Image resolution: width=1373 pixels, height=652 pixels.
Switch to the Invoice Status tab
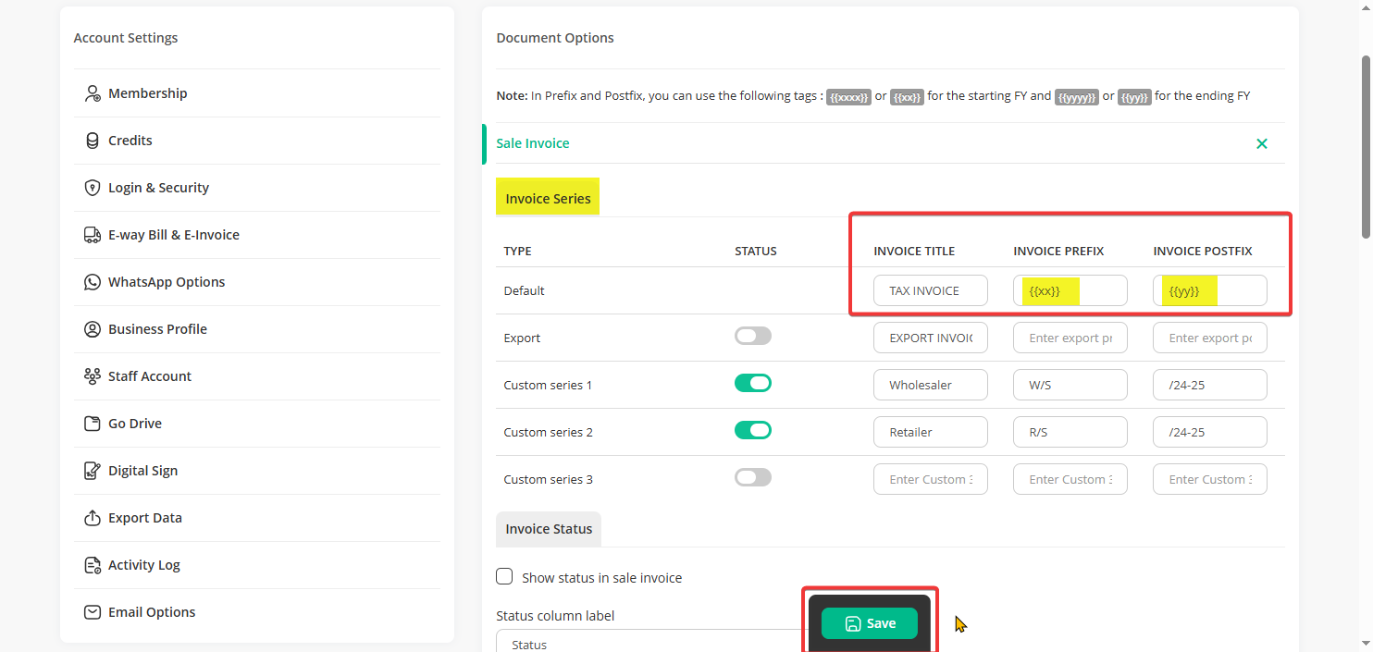pos(549,529)
